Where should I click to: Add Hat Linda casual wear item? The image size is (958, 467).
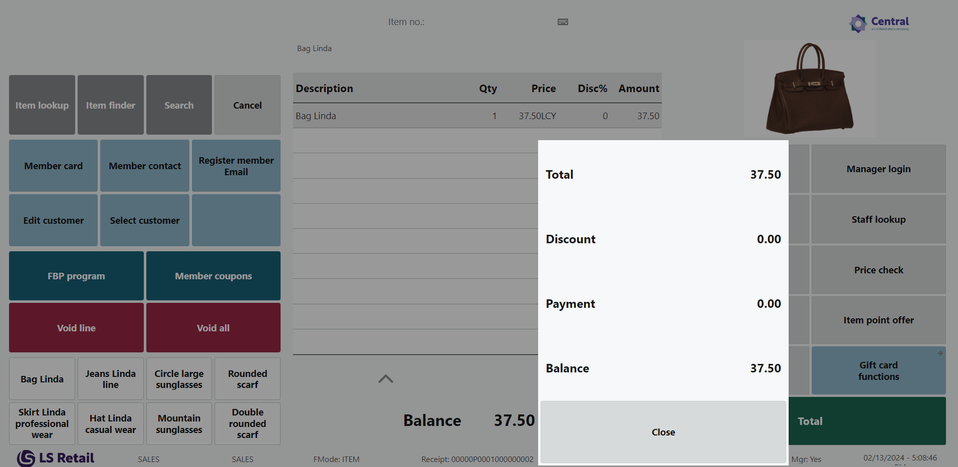[x=111, y=424]
